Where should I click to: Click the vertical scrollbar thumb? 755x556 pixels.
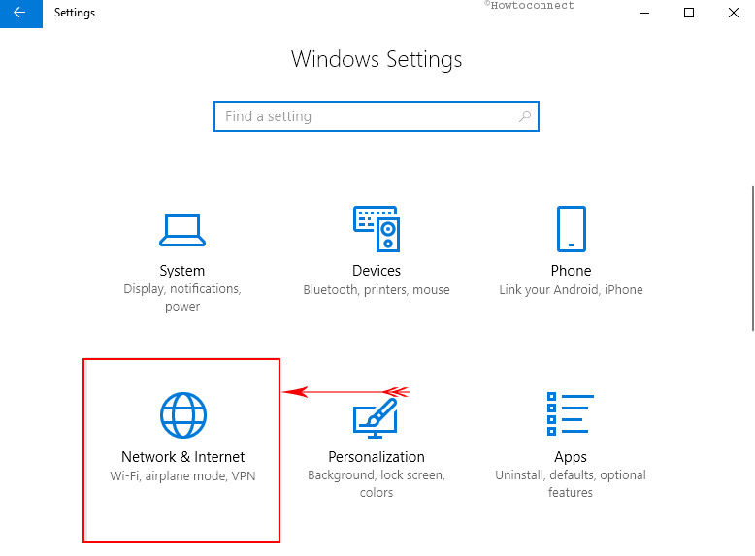[x=753, y=258]
